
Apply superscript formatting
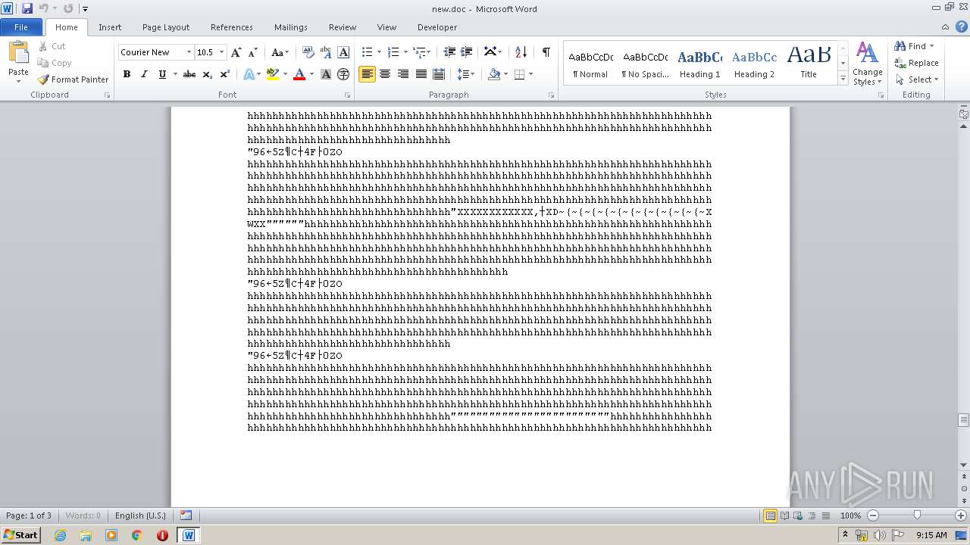point(225,74)
